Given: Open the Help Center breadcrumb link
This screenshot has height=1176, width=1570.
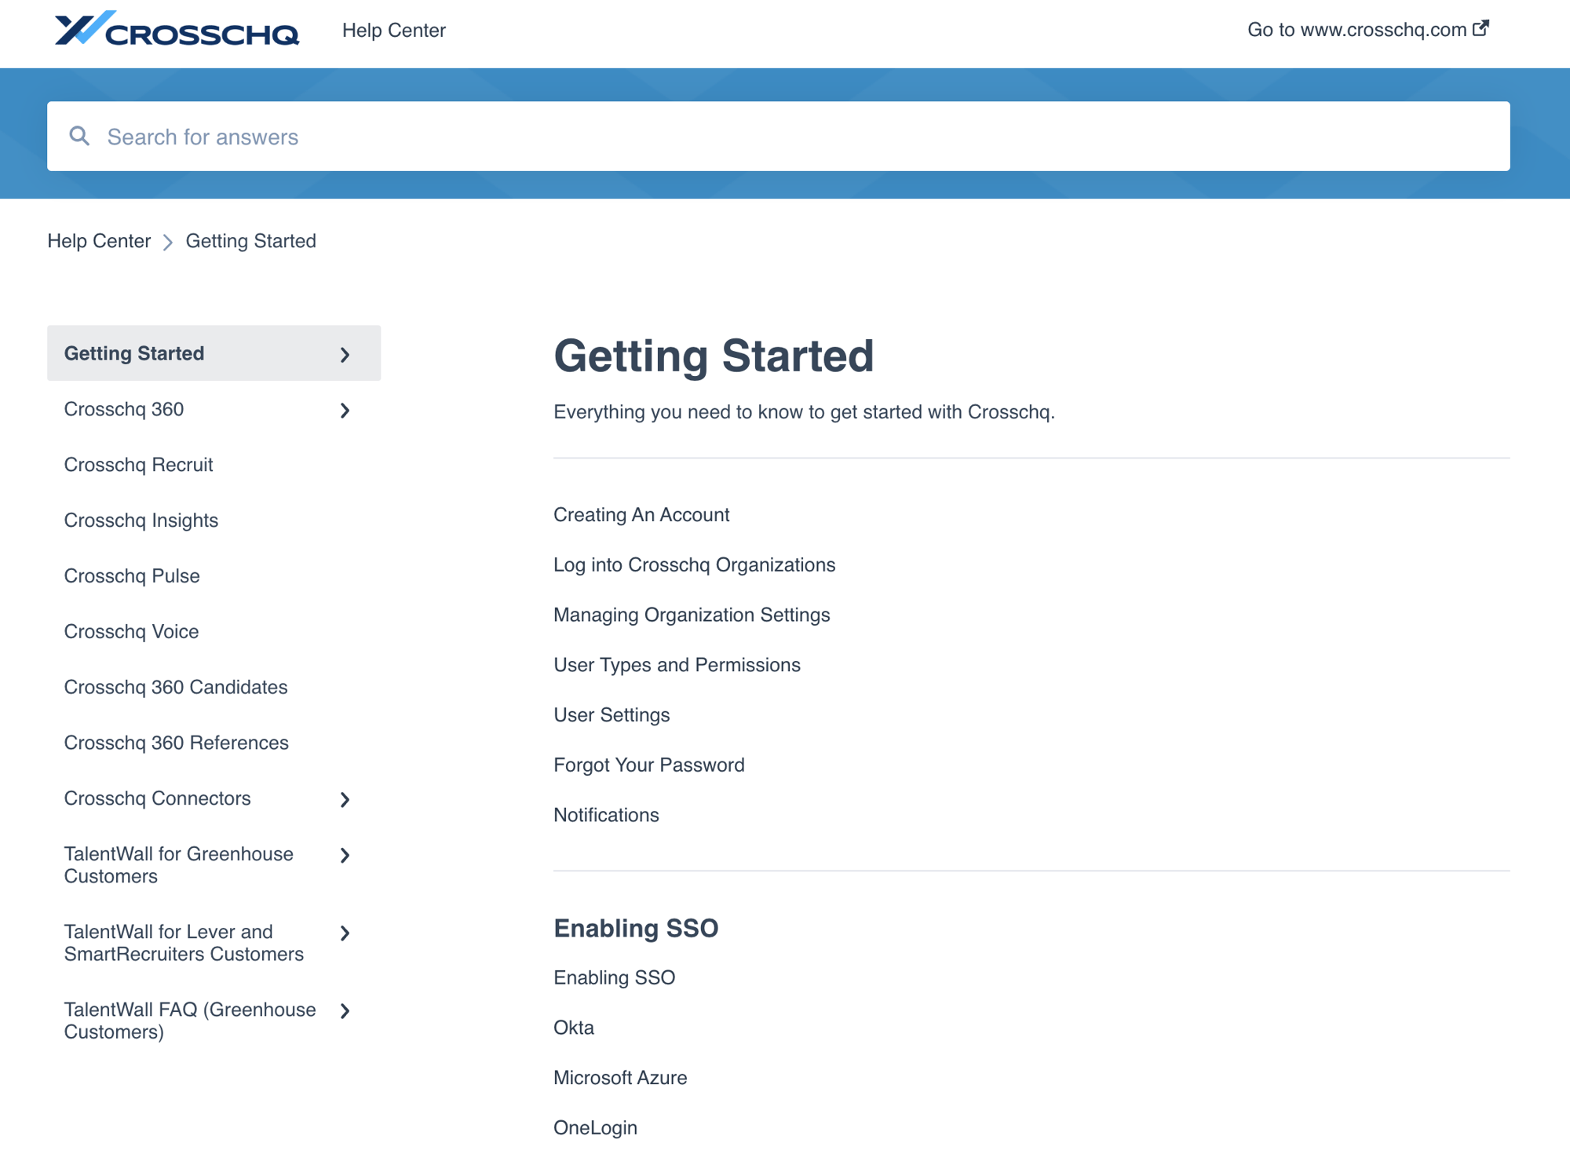Looking at the screenshot, I should coord(99,241).
